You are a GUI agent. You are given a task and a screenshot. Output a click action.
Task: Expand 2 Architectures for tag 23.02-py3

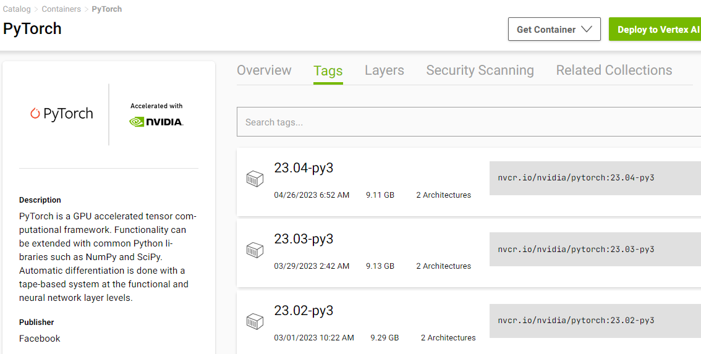(x=448, y=337)
